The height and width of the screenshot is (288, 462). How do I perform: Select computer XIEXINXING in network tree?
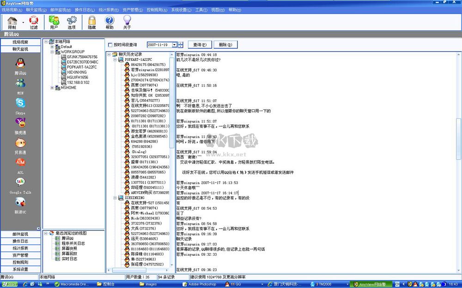coord(77,72)
